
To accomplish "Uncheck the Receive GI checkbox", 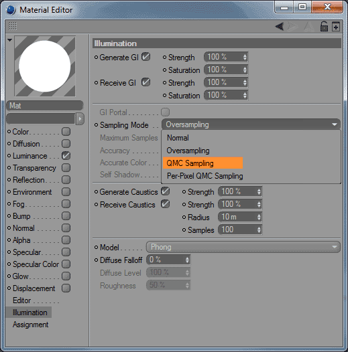I will click(146, 82).
